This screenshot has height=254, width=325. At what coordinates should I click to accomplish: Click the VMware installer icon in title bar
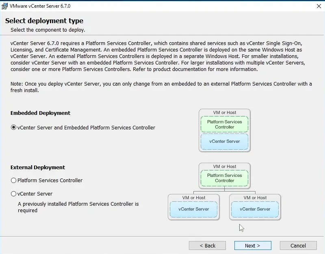tap(5, 6)
